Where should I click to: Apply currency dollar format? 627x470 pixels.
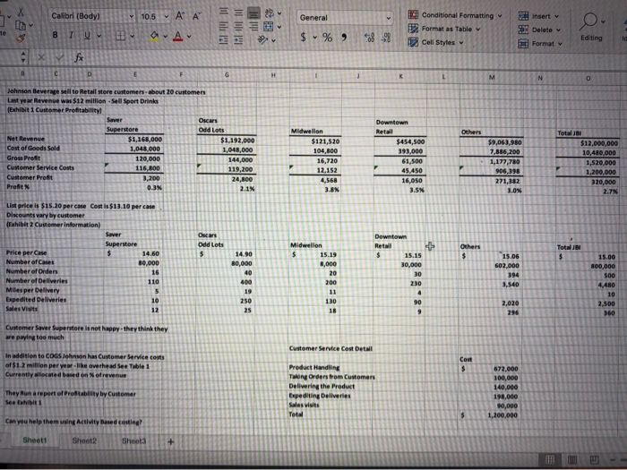(304, 38)
